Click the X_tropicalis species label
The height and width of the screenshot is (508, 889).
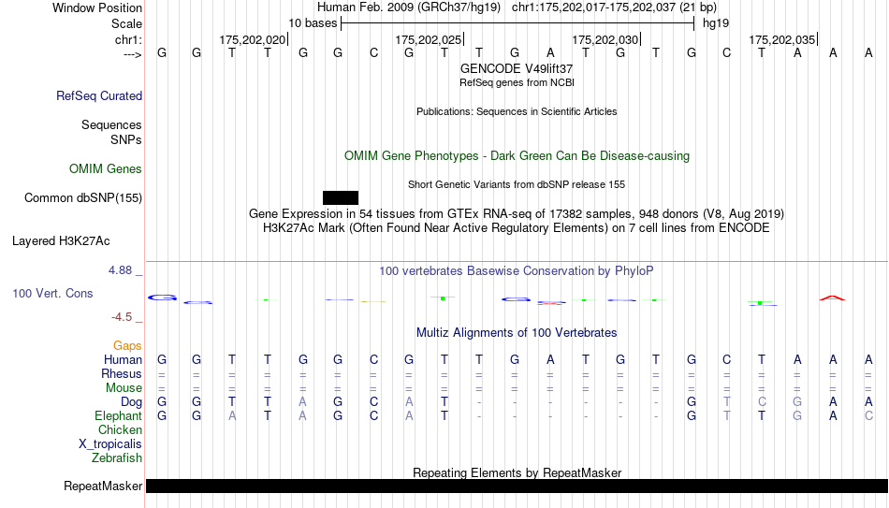[110, 444]
